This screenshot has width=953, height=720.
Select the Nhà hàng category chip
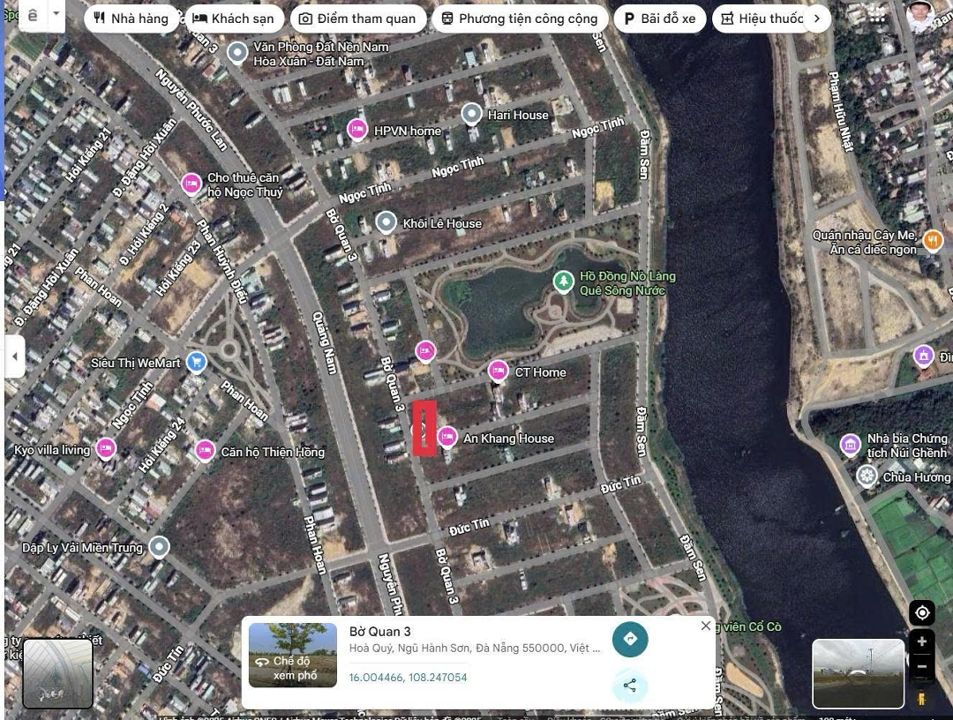click(x=131, y=19)
